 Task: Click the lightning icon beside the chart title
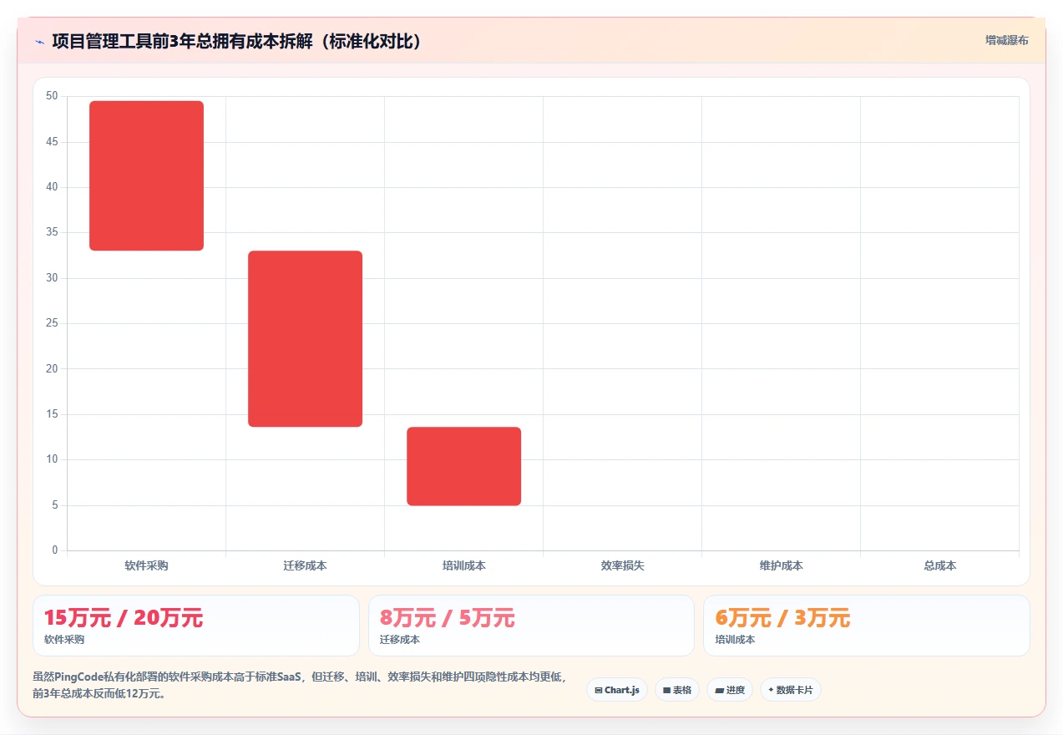point(39,41)
